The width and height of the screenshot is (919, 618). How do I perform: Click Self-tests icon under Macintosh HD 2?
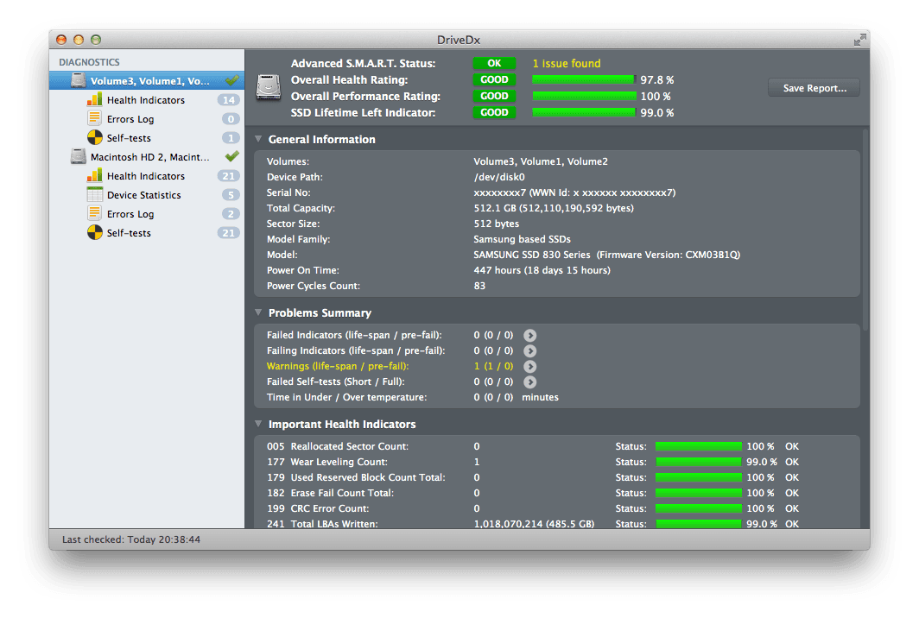point(95,233)
